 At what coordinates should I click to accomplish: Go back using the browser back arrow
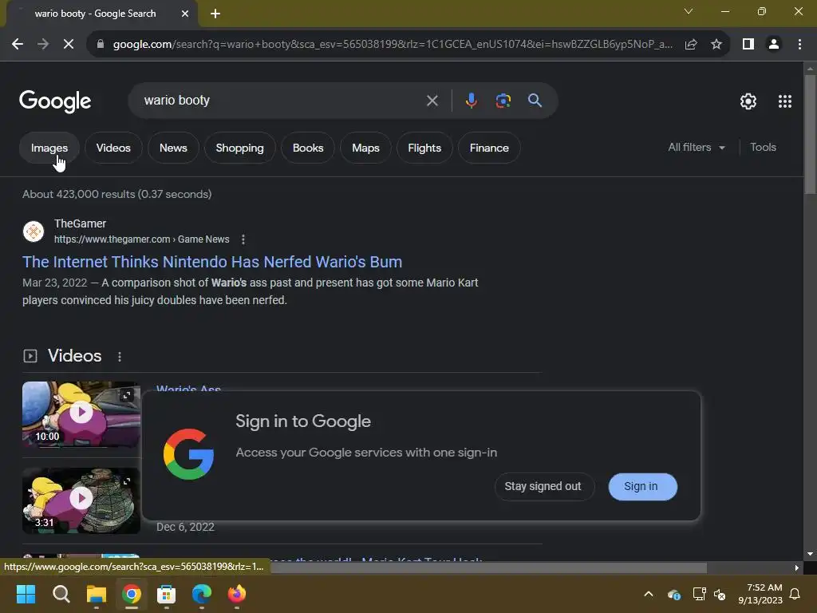18,45
